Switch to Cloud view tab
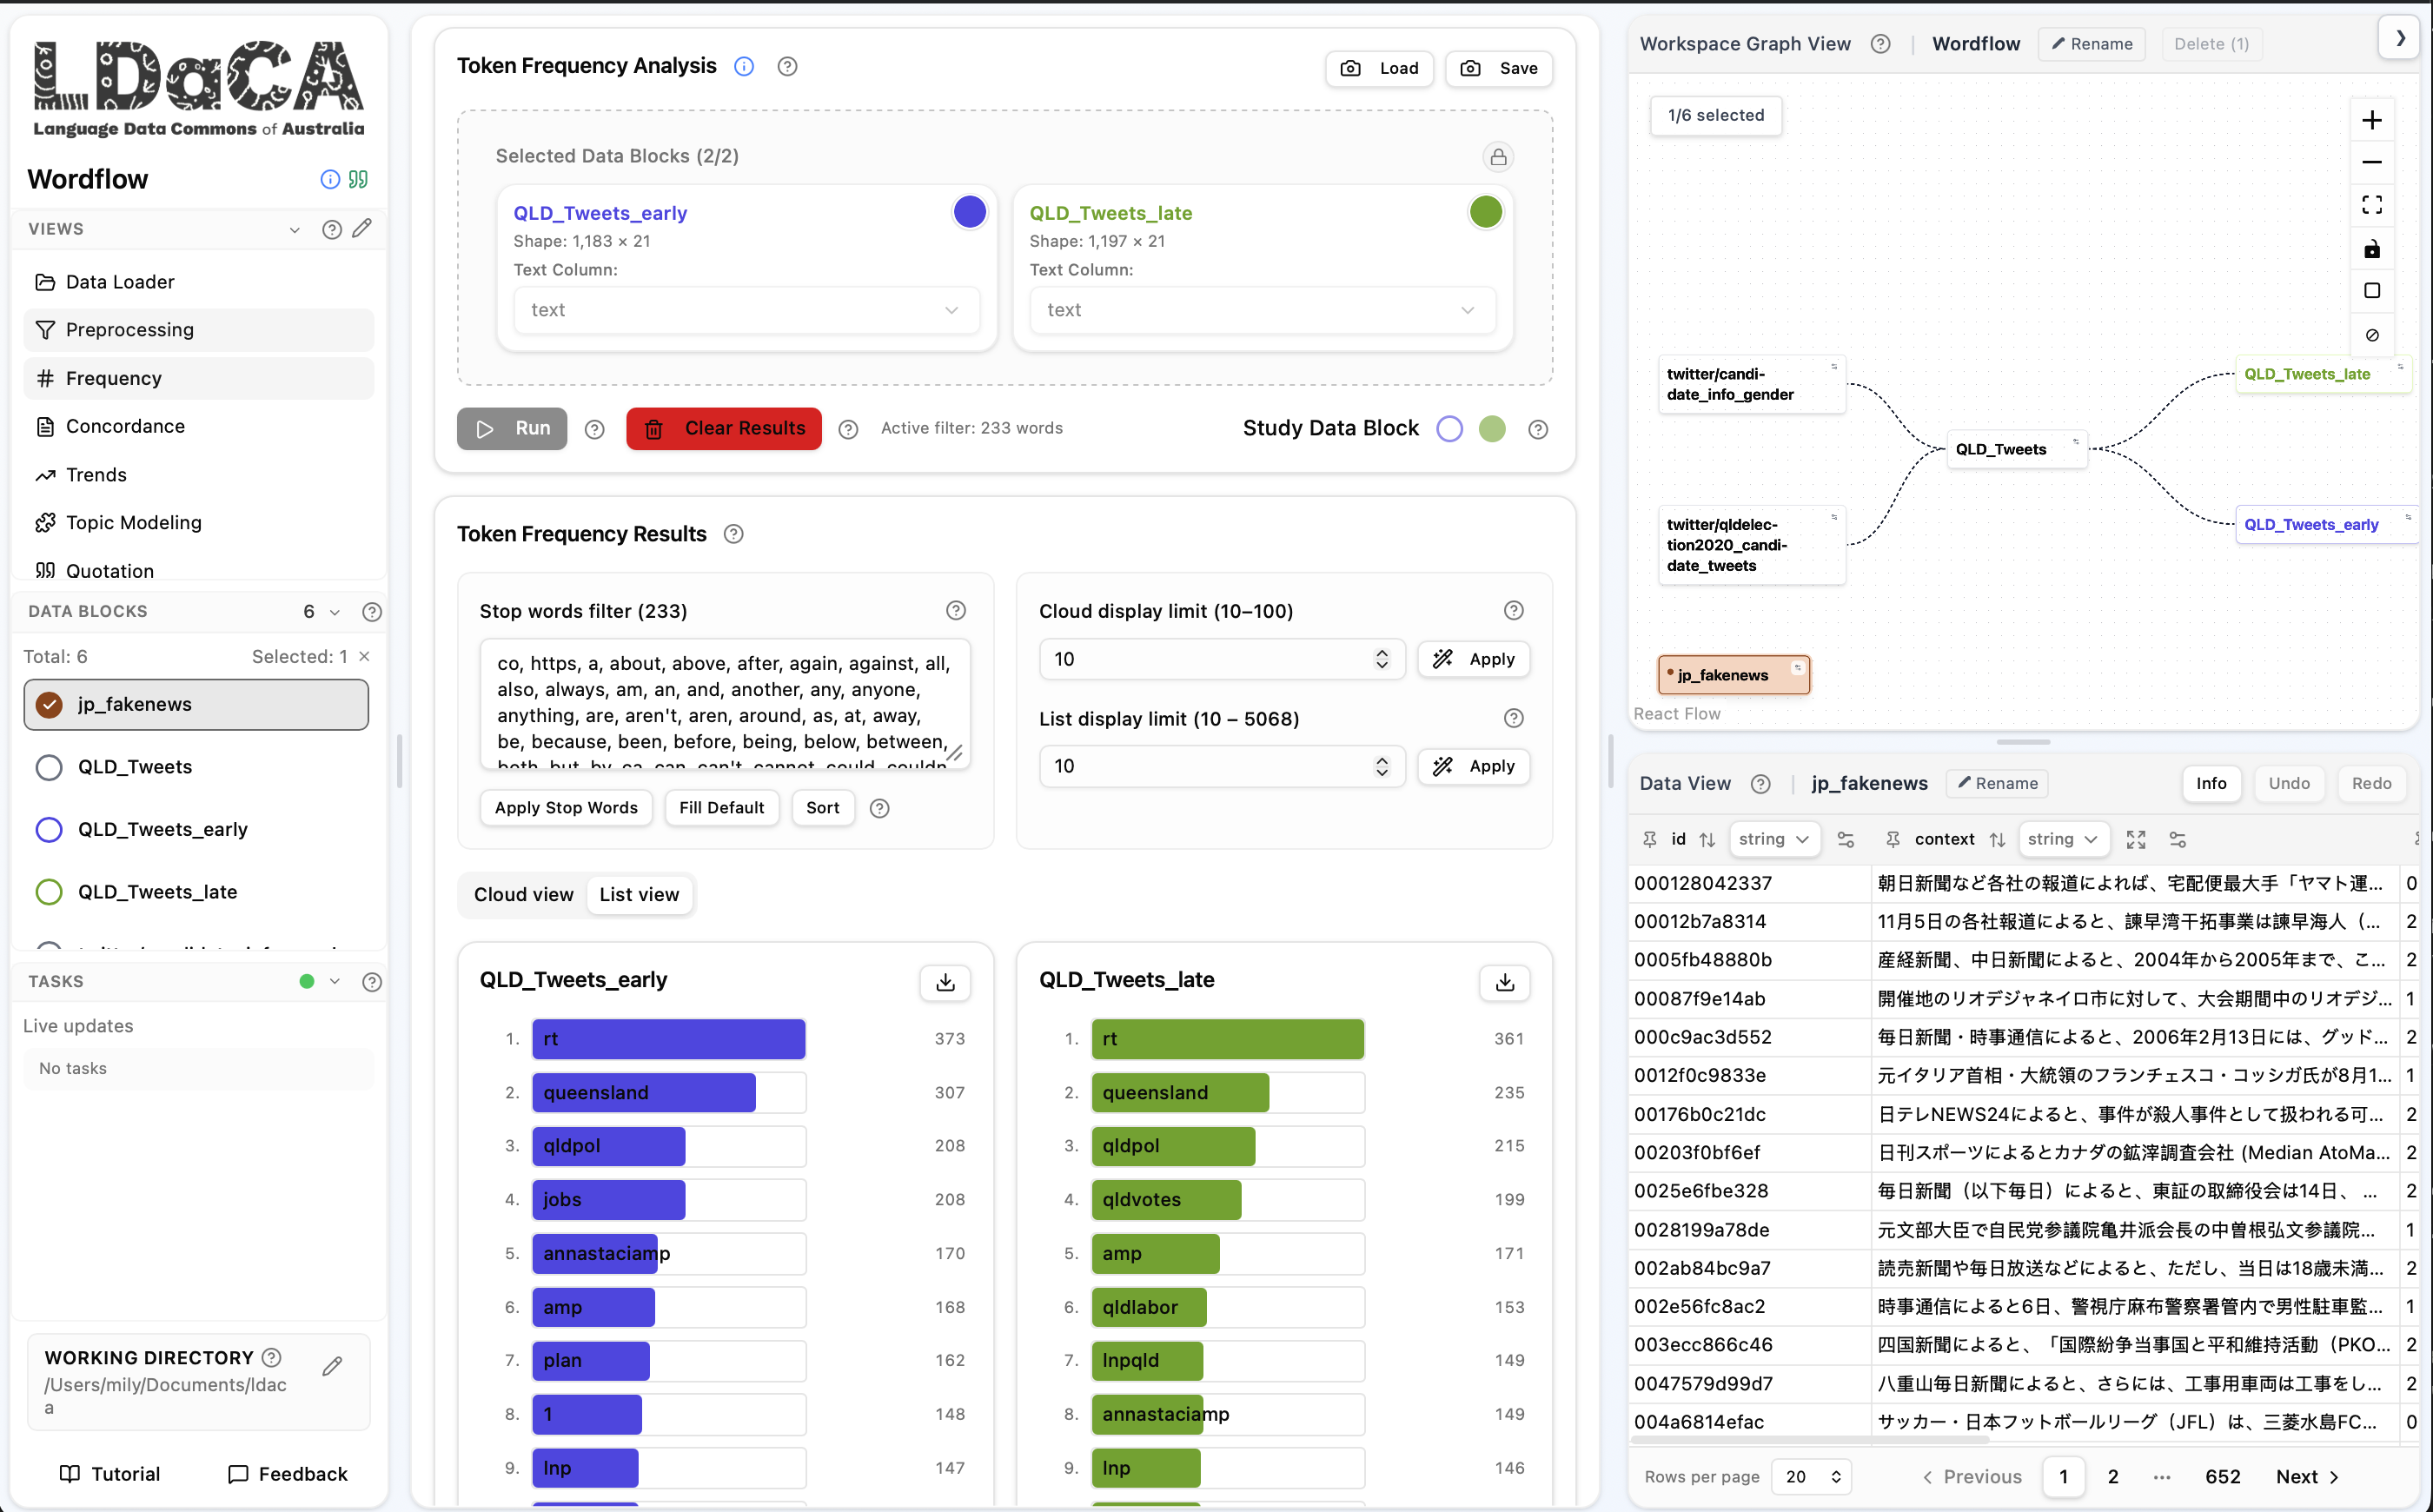 click(x=523, y=895)
